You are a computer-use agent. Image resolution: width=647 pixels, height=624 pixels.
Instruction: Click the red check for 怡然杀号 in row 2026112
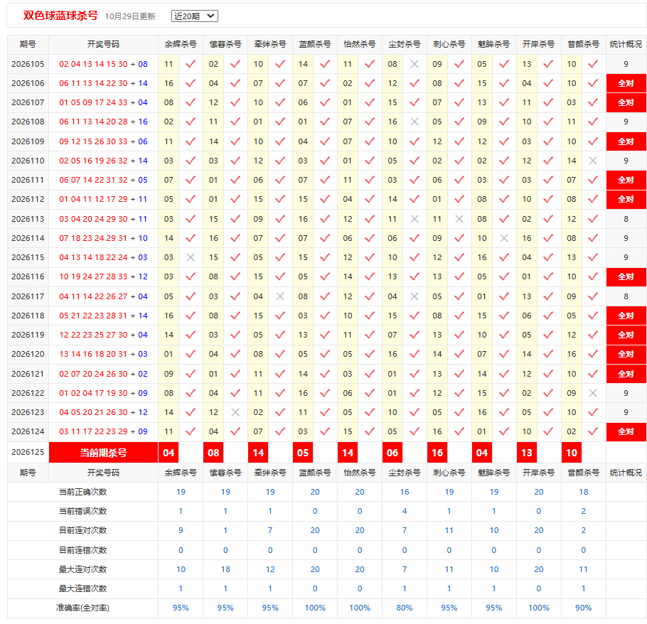[370, 199]
